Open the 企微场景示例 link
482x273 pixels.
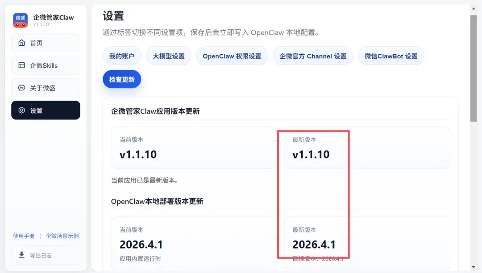[x=62, y=236]
